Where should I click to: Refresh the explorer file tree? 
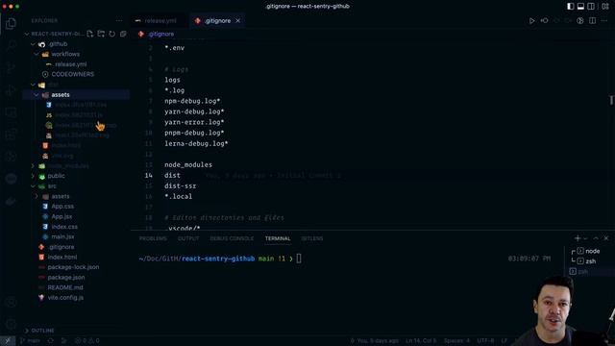(112, 34)
